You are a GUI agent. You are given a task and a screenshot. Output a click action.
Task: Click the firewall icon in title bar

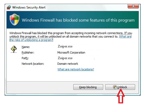coord(9,7)
